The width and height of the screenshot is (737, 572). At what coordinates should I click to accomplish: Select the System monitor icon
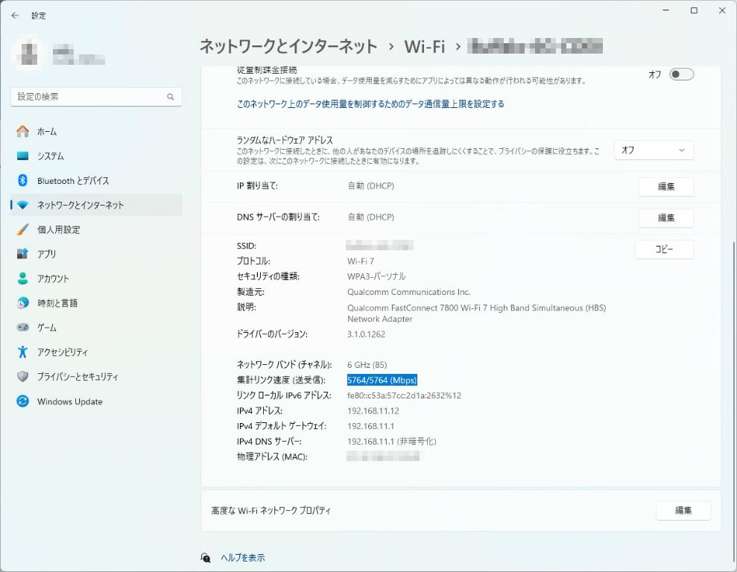(x=22, y=156)
